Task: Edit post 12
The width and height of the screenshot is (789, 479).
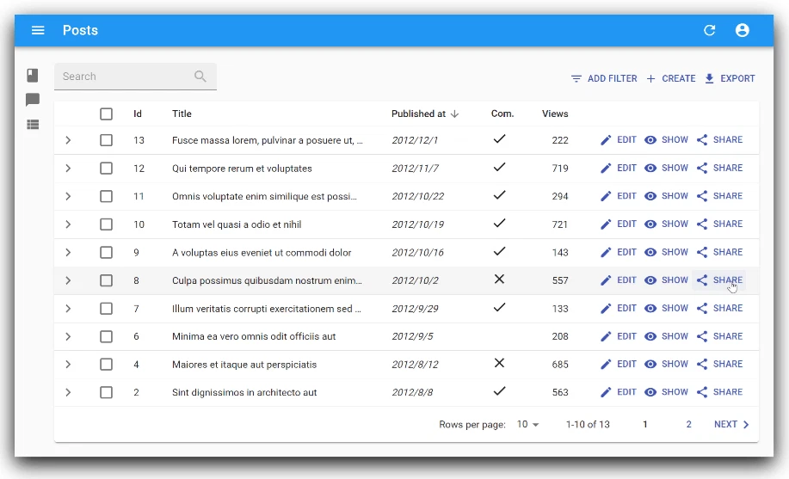Action: (x=619, y=168)
